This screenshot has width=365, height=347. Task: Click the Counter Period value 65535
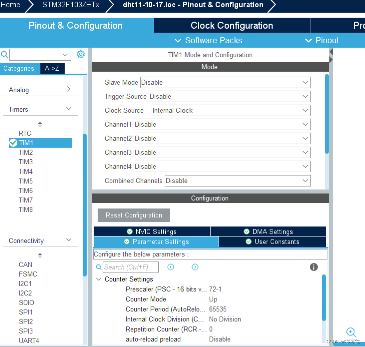tap(218, 309)
